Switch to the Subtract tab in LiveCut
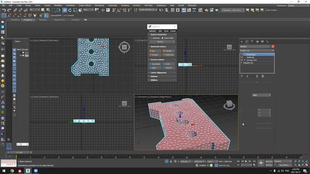310x174 pixels. (153, 31)
